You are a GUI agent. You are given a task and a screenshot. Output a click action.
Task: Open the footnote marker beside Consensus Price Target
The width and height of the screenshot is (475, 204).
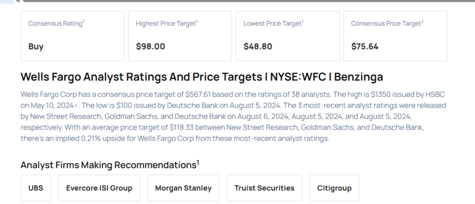[423, 21]
